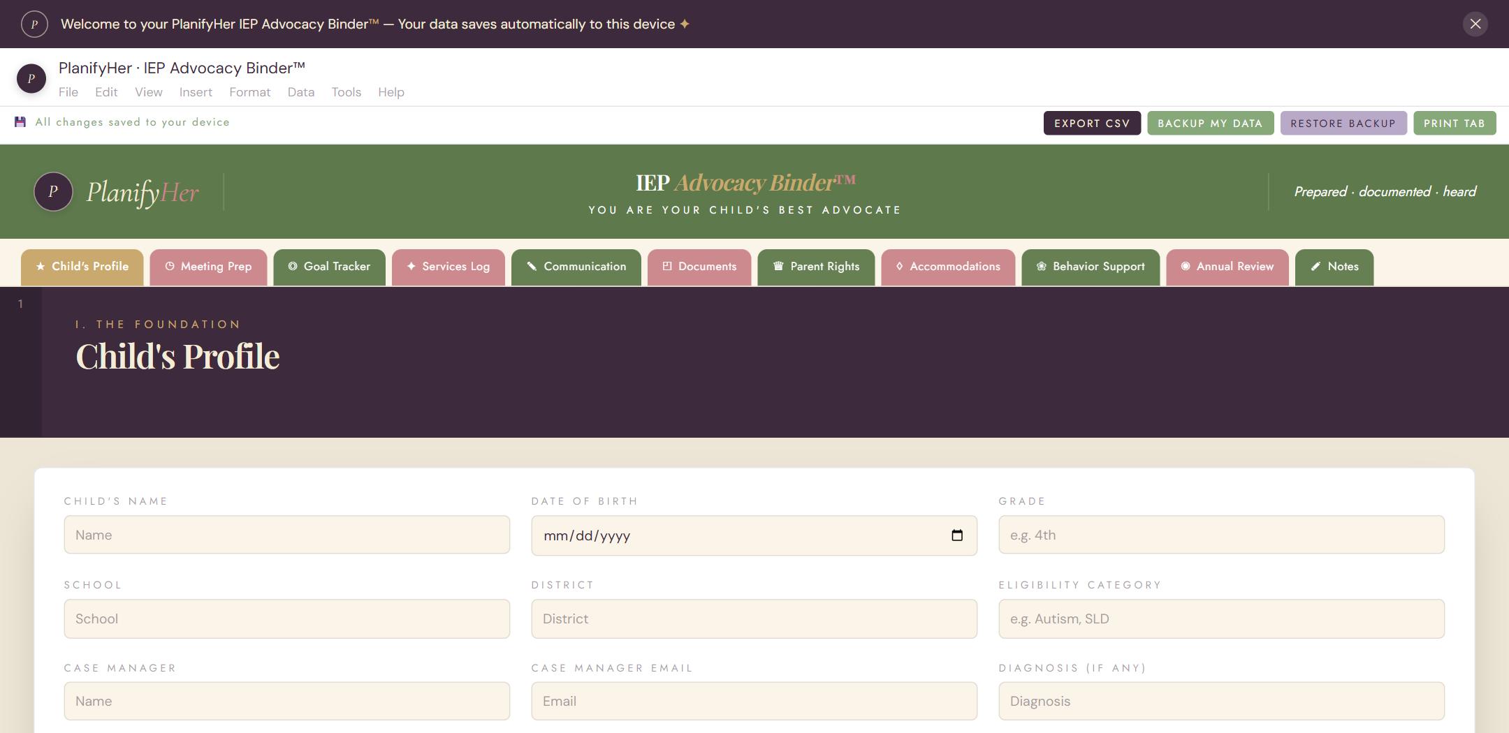Select the Child's Profile tab

(82, 267)
